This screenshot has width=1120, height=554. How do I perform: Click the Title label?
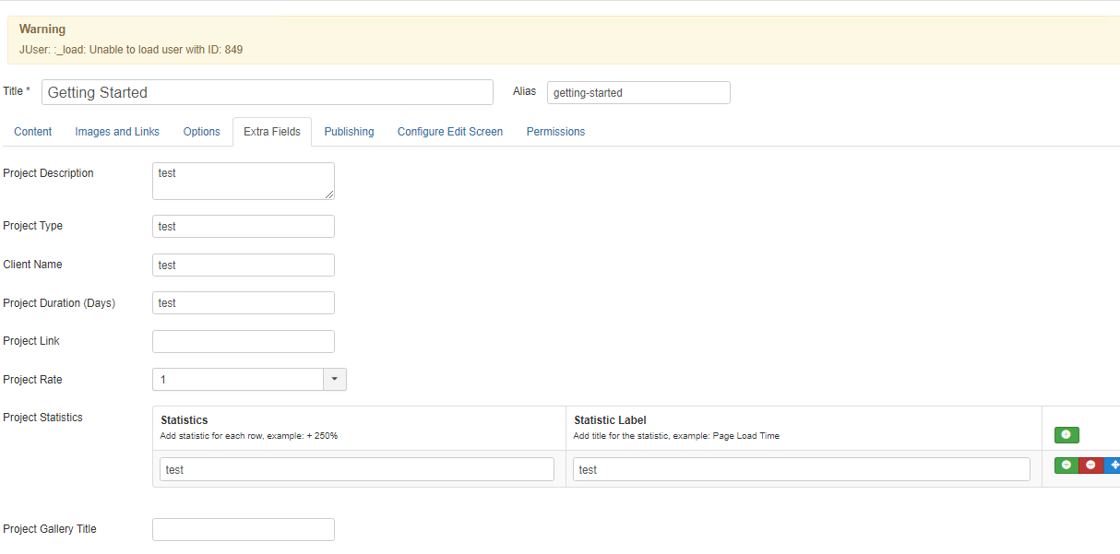click(17, 91)
